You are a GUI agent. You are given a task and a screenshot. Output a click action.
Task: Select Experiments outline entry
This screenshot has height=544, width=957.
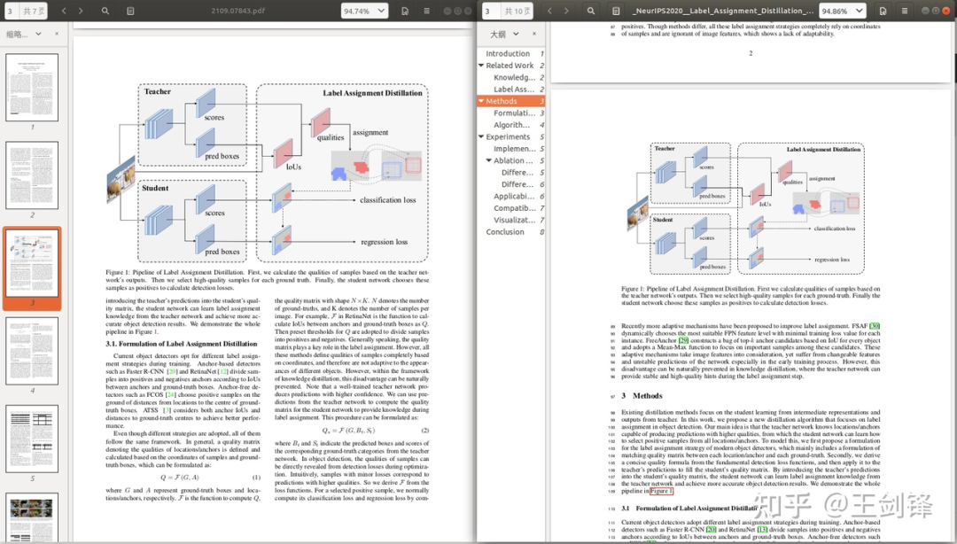point(508,136)
